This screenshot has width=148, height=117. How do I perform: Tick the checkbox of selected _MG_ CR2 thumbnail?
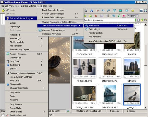(x=125, y=103)
